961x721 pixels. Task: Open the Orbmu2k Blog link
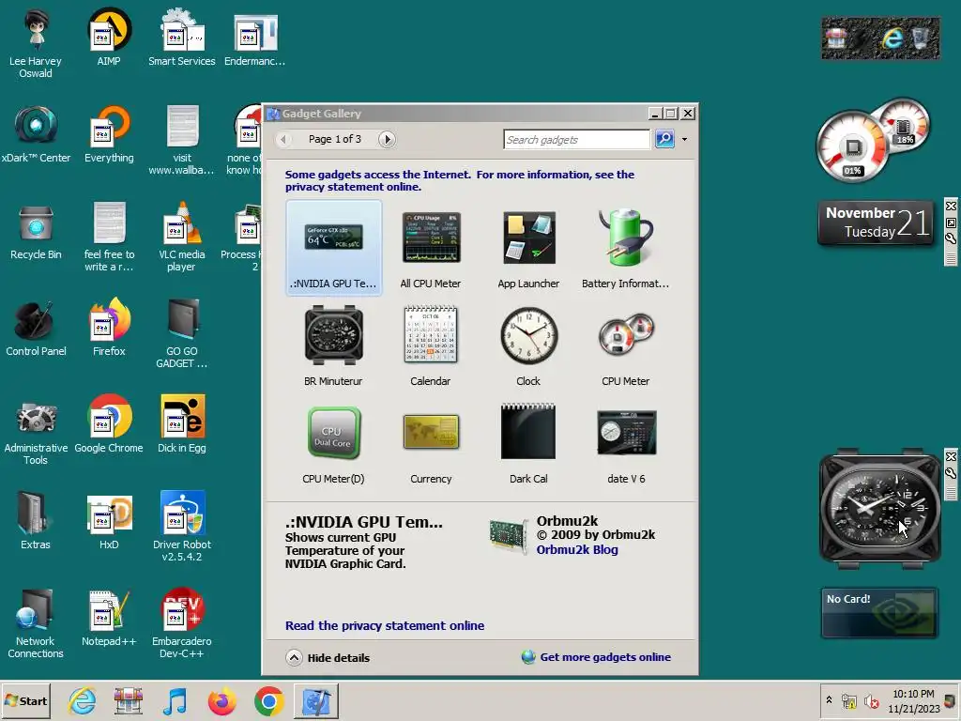click(577, 550)
